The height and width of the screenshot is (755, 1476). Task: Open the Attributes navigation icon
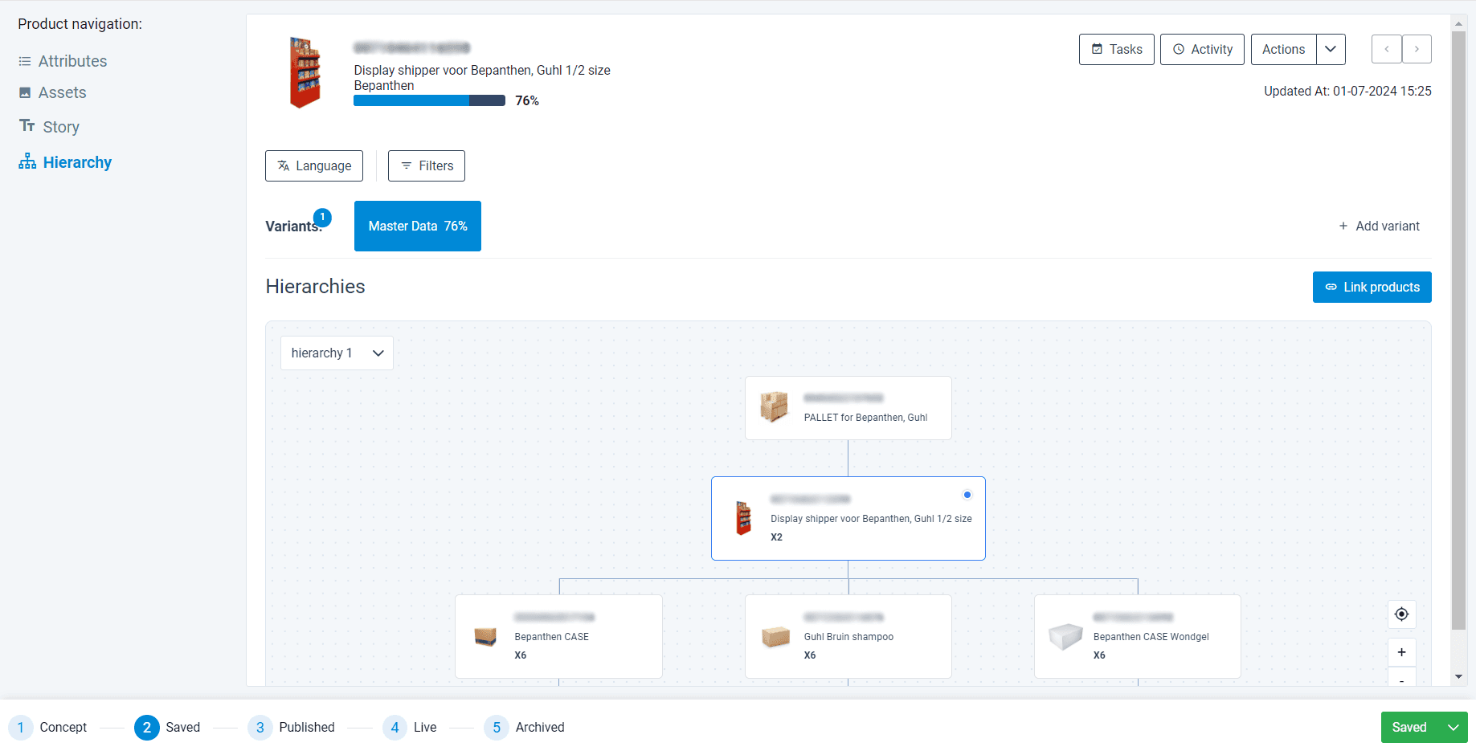tap(27, 60)
